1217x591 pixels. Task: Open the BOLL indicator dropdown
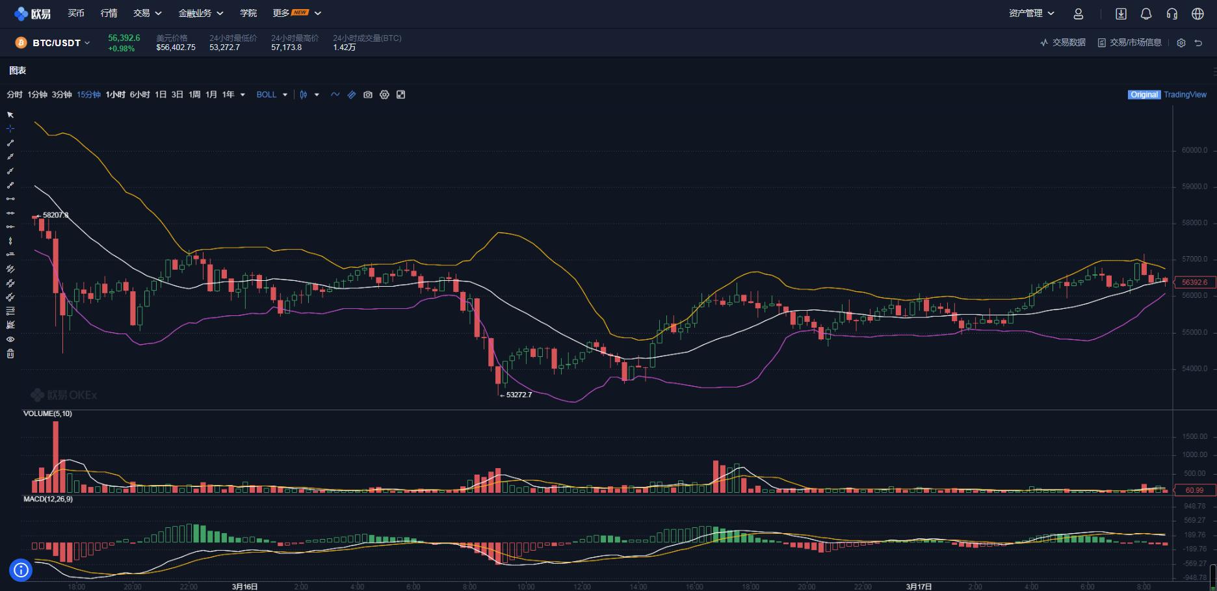point(272,95)
